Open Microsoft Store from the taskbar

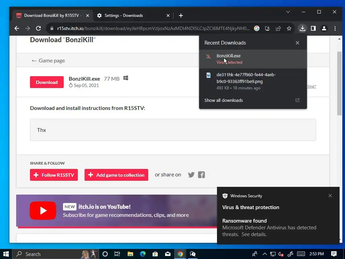click(x=155, y=254)
